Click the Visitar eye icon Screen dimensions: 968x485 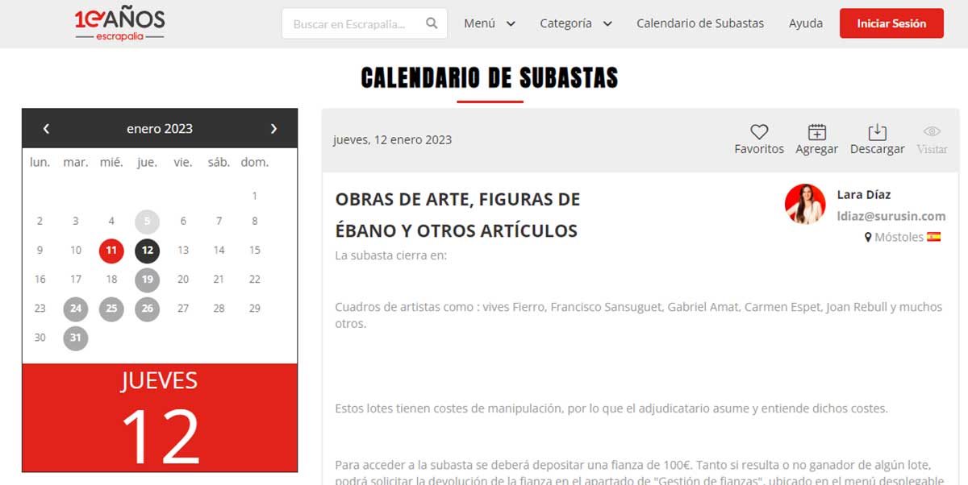932,132
